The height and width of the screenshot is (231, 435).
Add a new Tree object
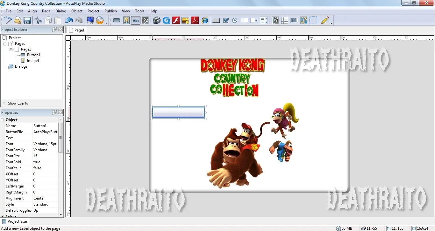pyautogui.click(x=275, y=20)
